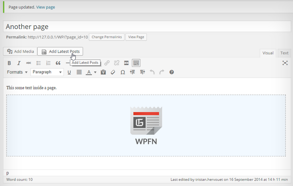
Task: Insert Read More tag
Action: 126,63
